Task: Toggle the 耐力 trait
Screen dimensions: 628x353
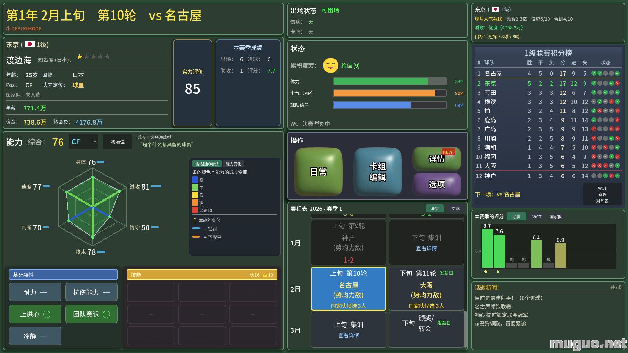Action: (x=35, y=292)
